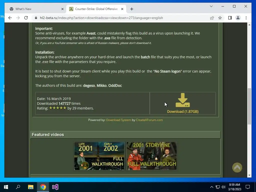
Task: Click author name OddDoc
Action: coord(115,85)
